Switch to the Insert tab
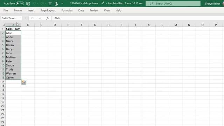The image size is (224, 126). (31, 10)
